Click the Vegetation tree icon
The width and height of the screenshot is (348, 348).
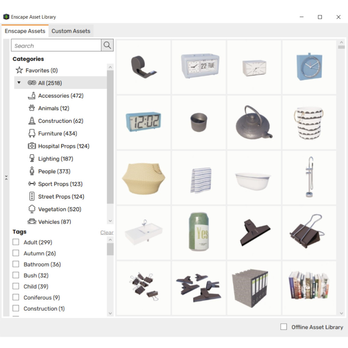pyautogui.click(x=32, y=209)
